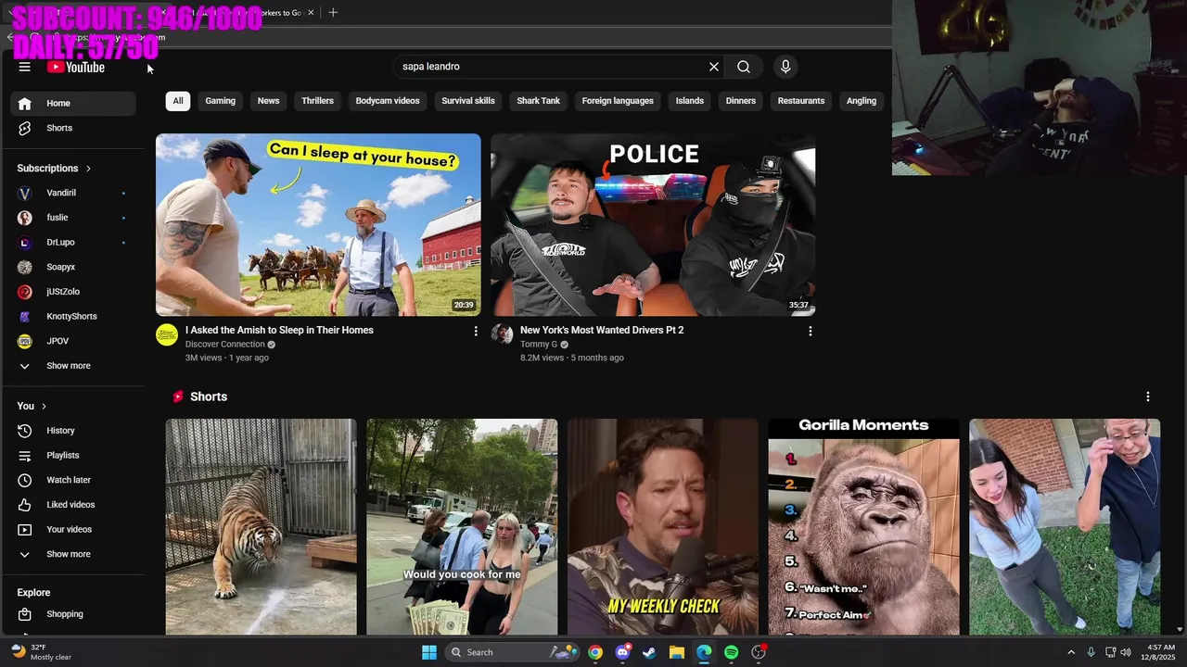Visit the Discover Connection channel link
The height and width of the screenshot is (667, 1187).
225,345
